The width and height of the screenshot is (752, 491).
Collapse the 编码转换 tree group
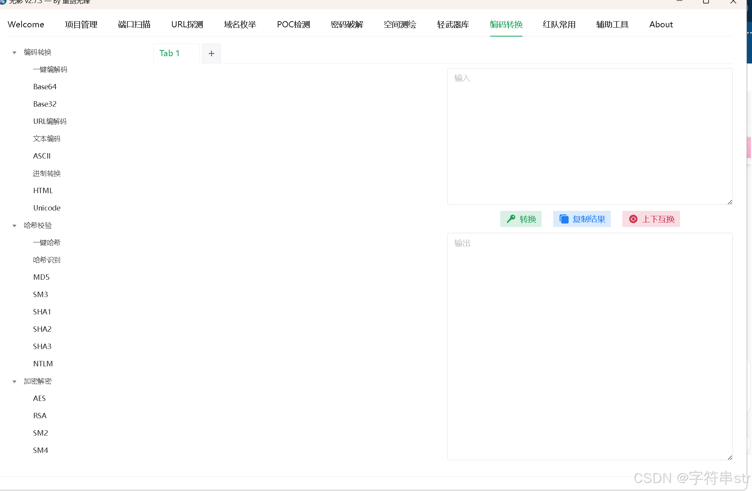pos(15,53)
